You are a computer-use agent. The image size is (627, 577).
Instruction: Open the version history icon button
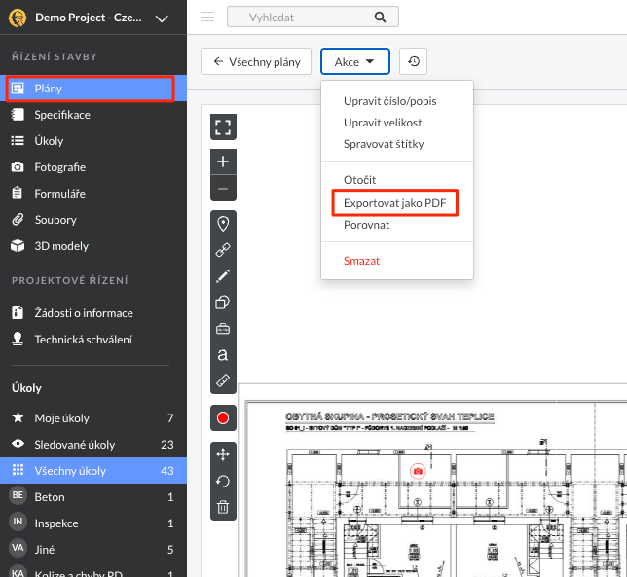(x=414, y=61)
